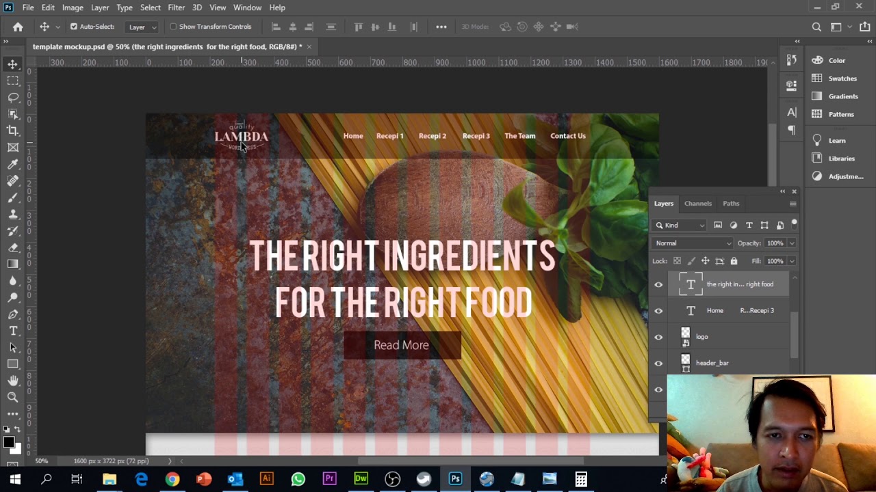Open the Window menu
The image size is (876, 492).
tap(247, 8)
